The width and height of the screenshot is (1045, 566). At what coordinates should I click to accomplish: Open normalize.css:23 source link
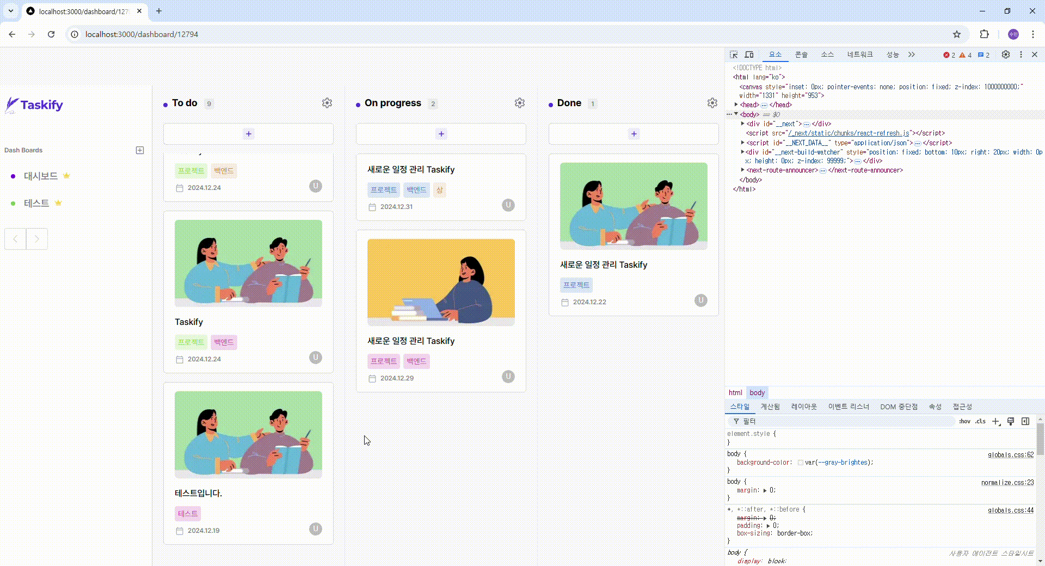[1007, 483]
